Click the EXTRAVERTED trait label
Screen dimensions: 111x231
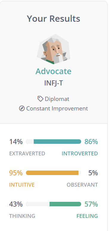pyautogui.click(x=27, y=154)
